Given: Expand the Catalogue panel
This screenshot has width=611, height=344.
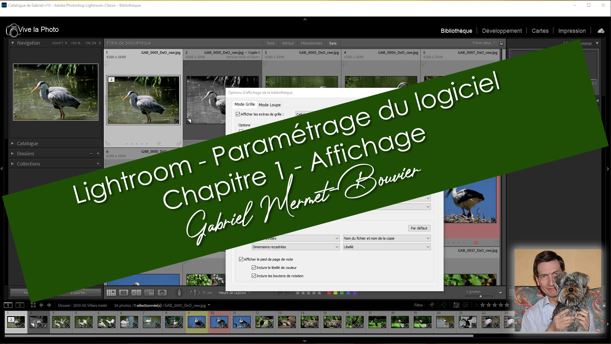Looking at the screenshot, I should 27,144.
